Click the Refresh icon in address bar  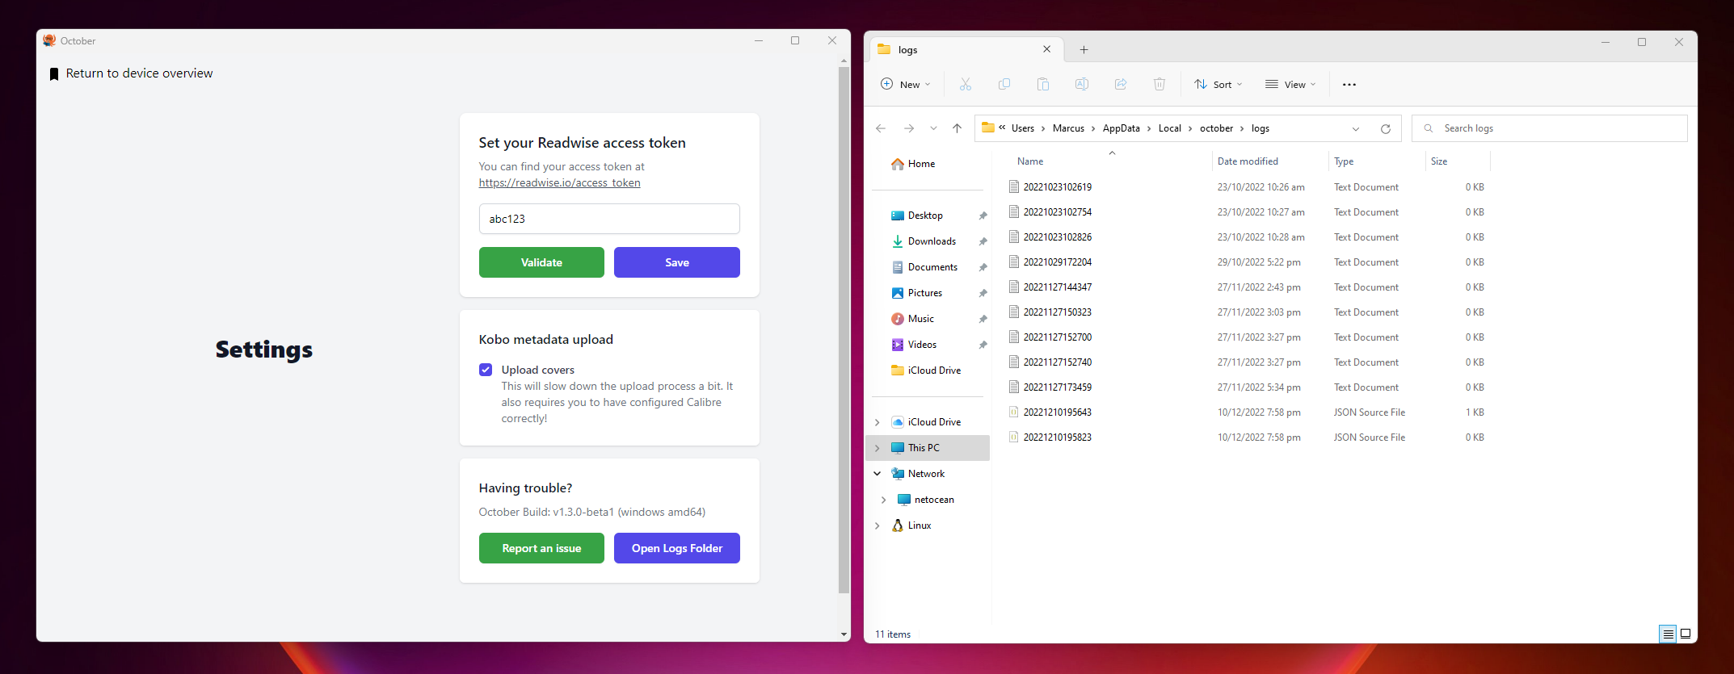click(1386, 129)
